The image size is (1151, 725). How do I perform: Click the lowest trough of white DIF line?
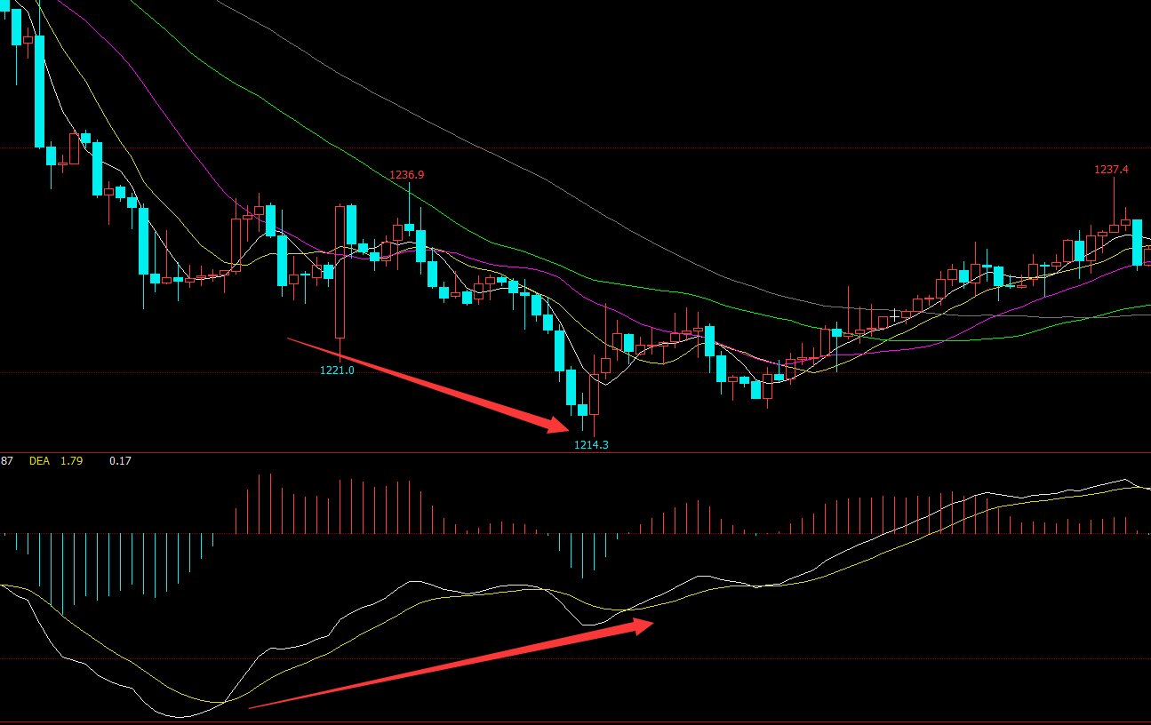(180, 716)
